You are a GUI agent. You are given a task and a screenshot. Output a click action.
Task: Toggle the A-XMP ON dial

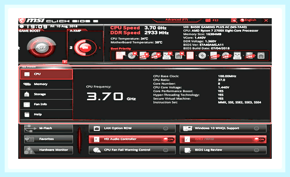[x=85, y=48]
